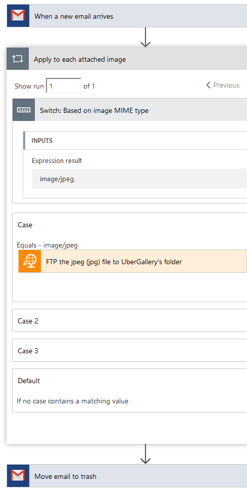The height and width of the screenshot is (494, 247).
Task: Click the Gmail icon on the new email trigger
Action: point(18,16)
